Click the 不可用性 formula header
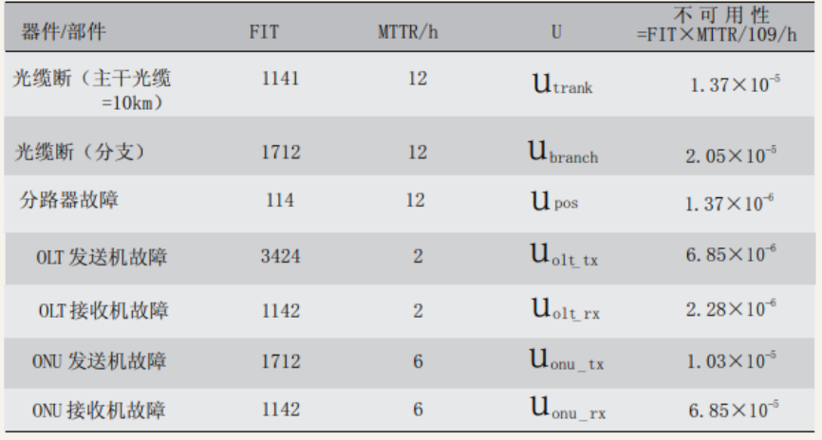This screenshot has width=822, height=440. [x=717, y=25]
